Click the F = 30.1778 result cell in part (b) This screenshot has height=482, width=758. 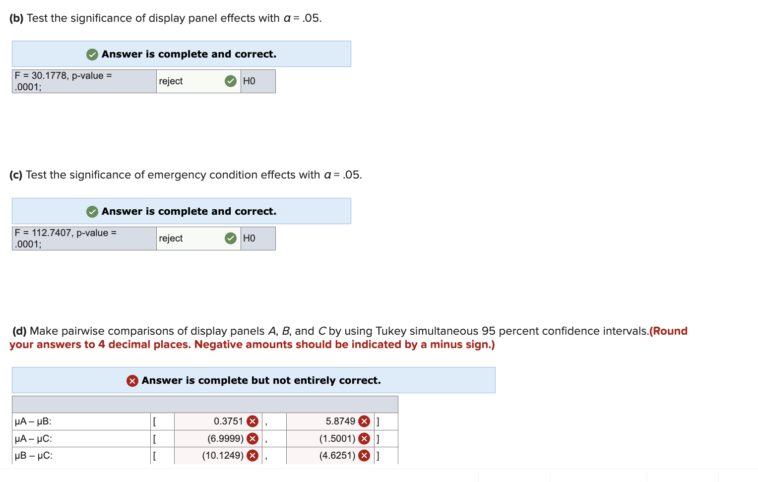coord(83,81)
